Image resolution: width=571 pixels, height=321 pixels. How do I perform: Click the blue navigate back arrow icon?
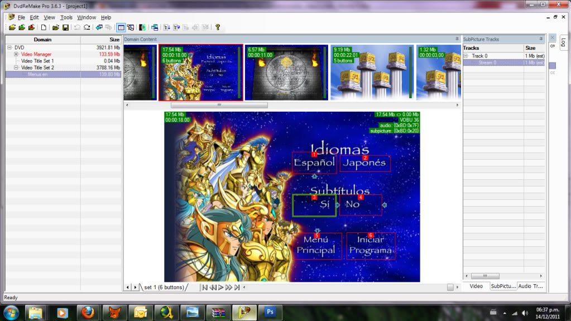pos(99,27)
